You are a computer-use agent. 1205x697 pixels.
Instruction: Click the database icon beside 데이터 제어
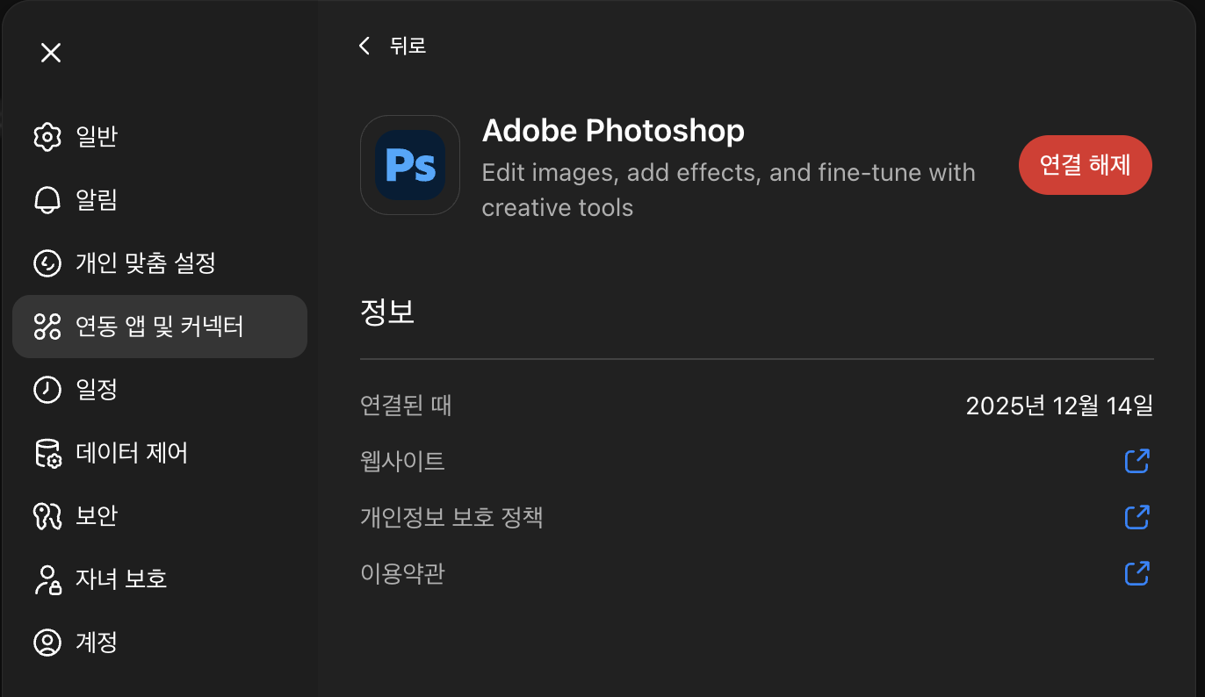point(47,453)
